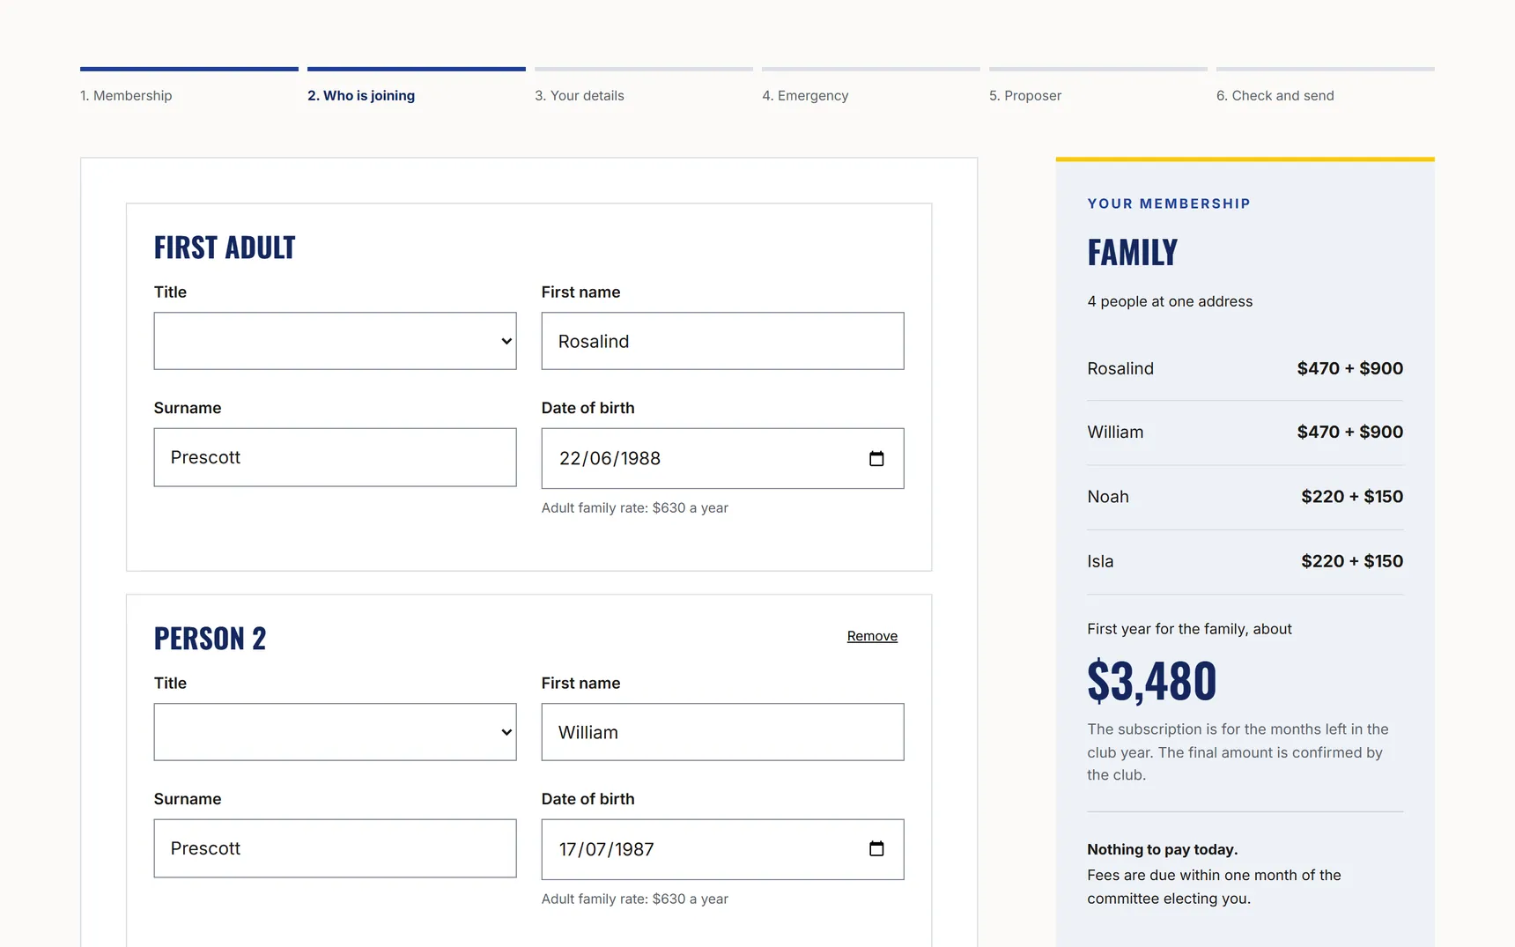Viewport: 1515px width, 947px height.
Task: Edit First Adult surname Prescott field
Action: [335, 457]
